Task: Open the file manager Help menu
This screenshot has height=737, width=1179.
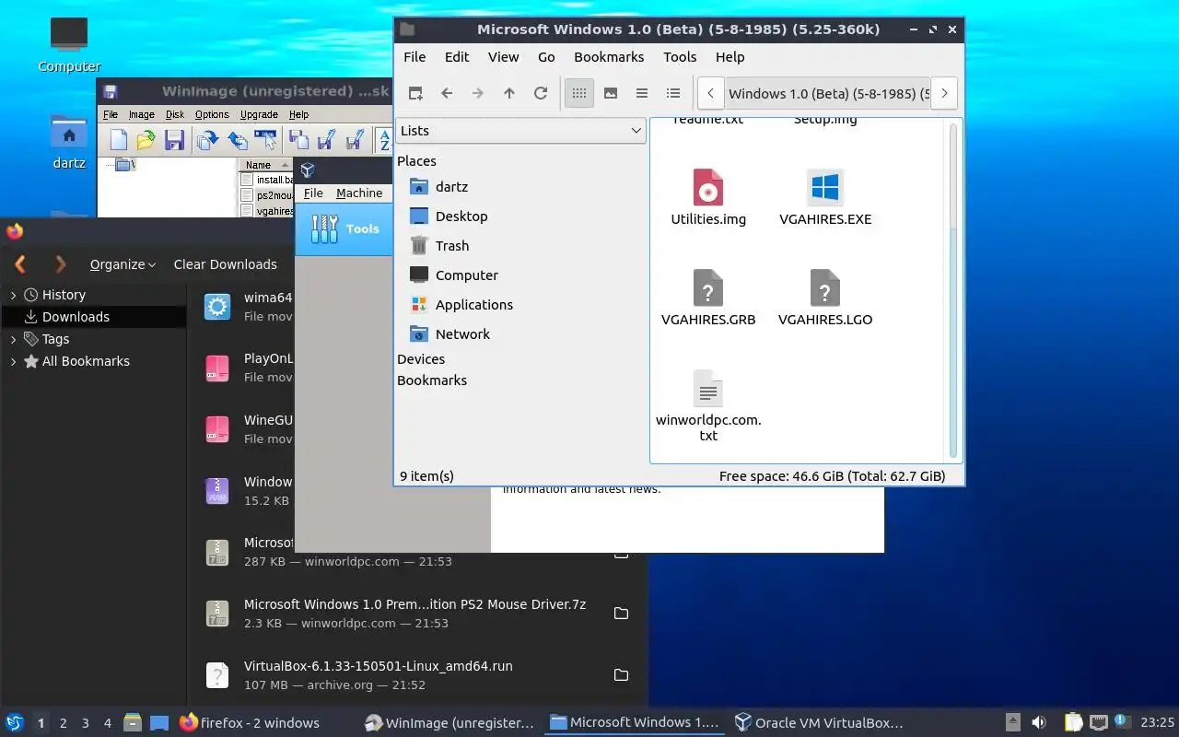Action: coord(730,57)
